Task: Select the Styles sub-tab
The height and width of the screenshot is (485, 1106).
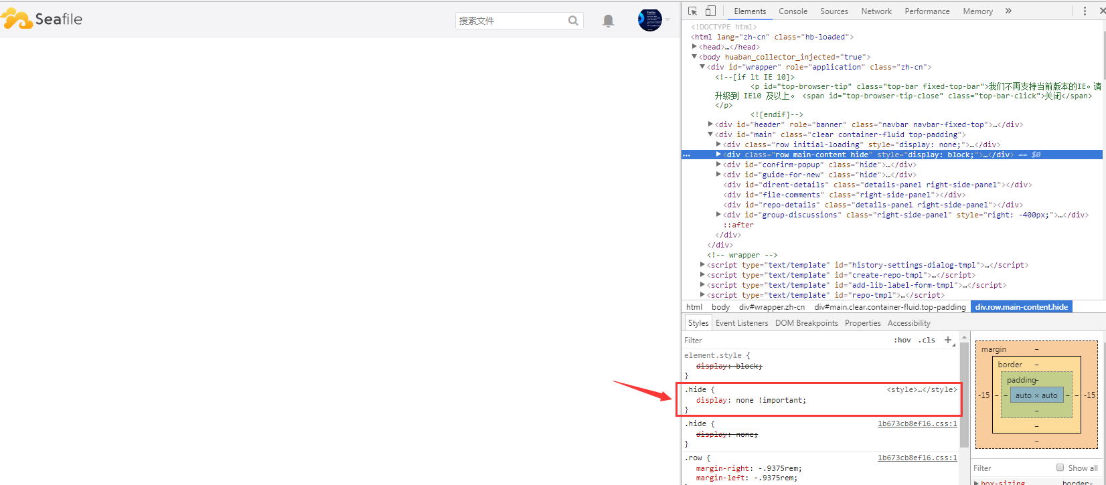Action: click(698, 323)
